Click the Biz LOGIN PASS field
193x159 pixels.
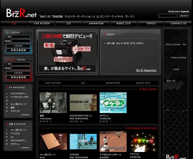pyautogui.click(x=21, y=41)
